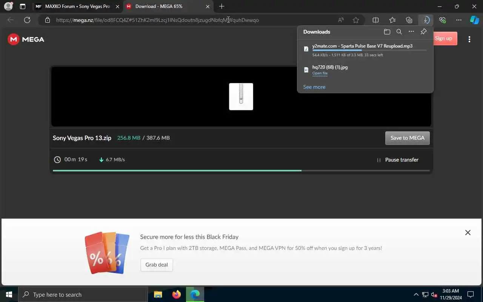Open the Favorites list icon
Screen dimensions: 483x302
tap(392, 20)
